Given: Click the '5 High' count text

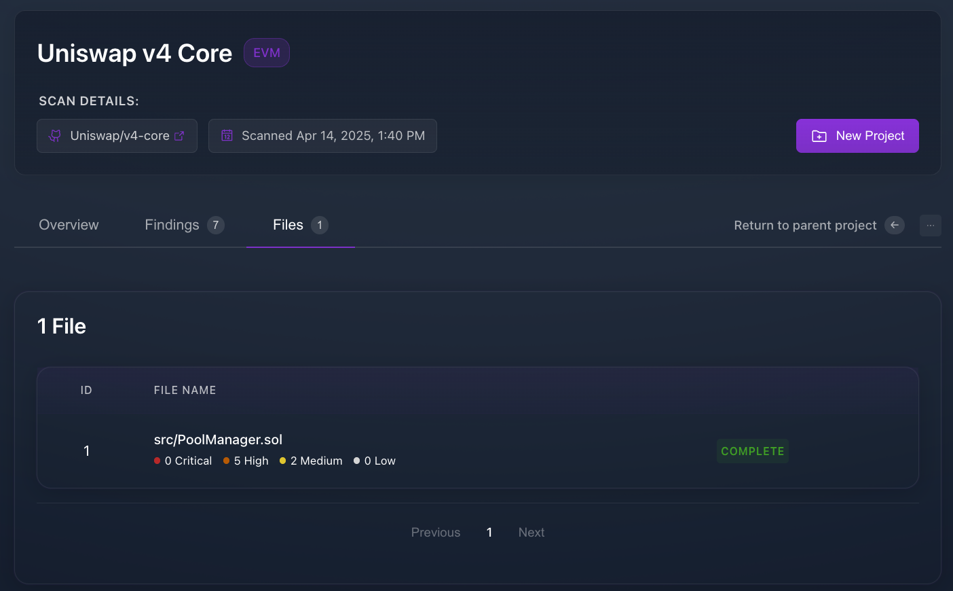Looking at the screenshot, I should tap(251, 461).
